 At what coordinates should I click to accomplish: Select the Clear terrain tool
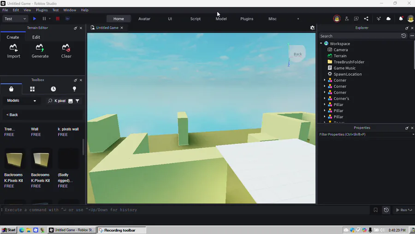pyautogui.click(x=66, y=51)
